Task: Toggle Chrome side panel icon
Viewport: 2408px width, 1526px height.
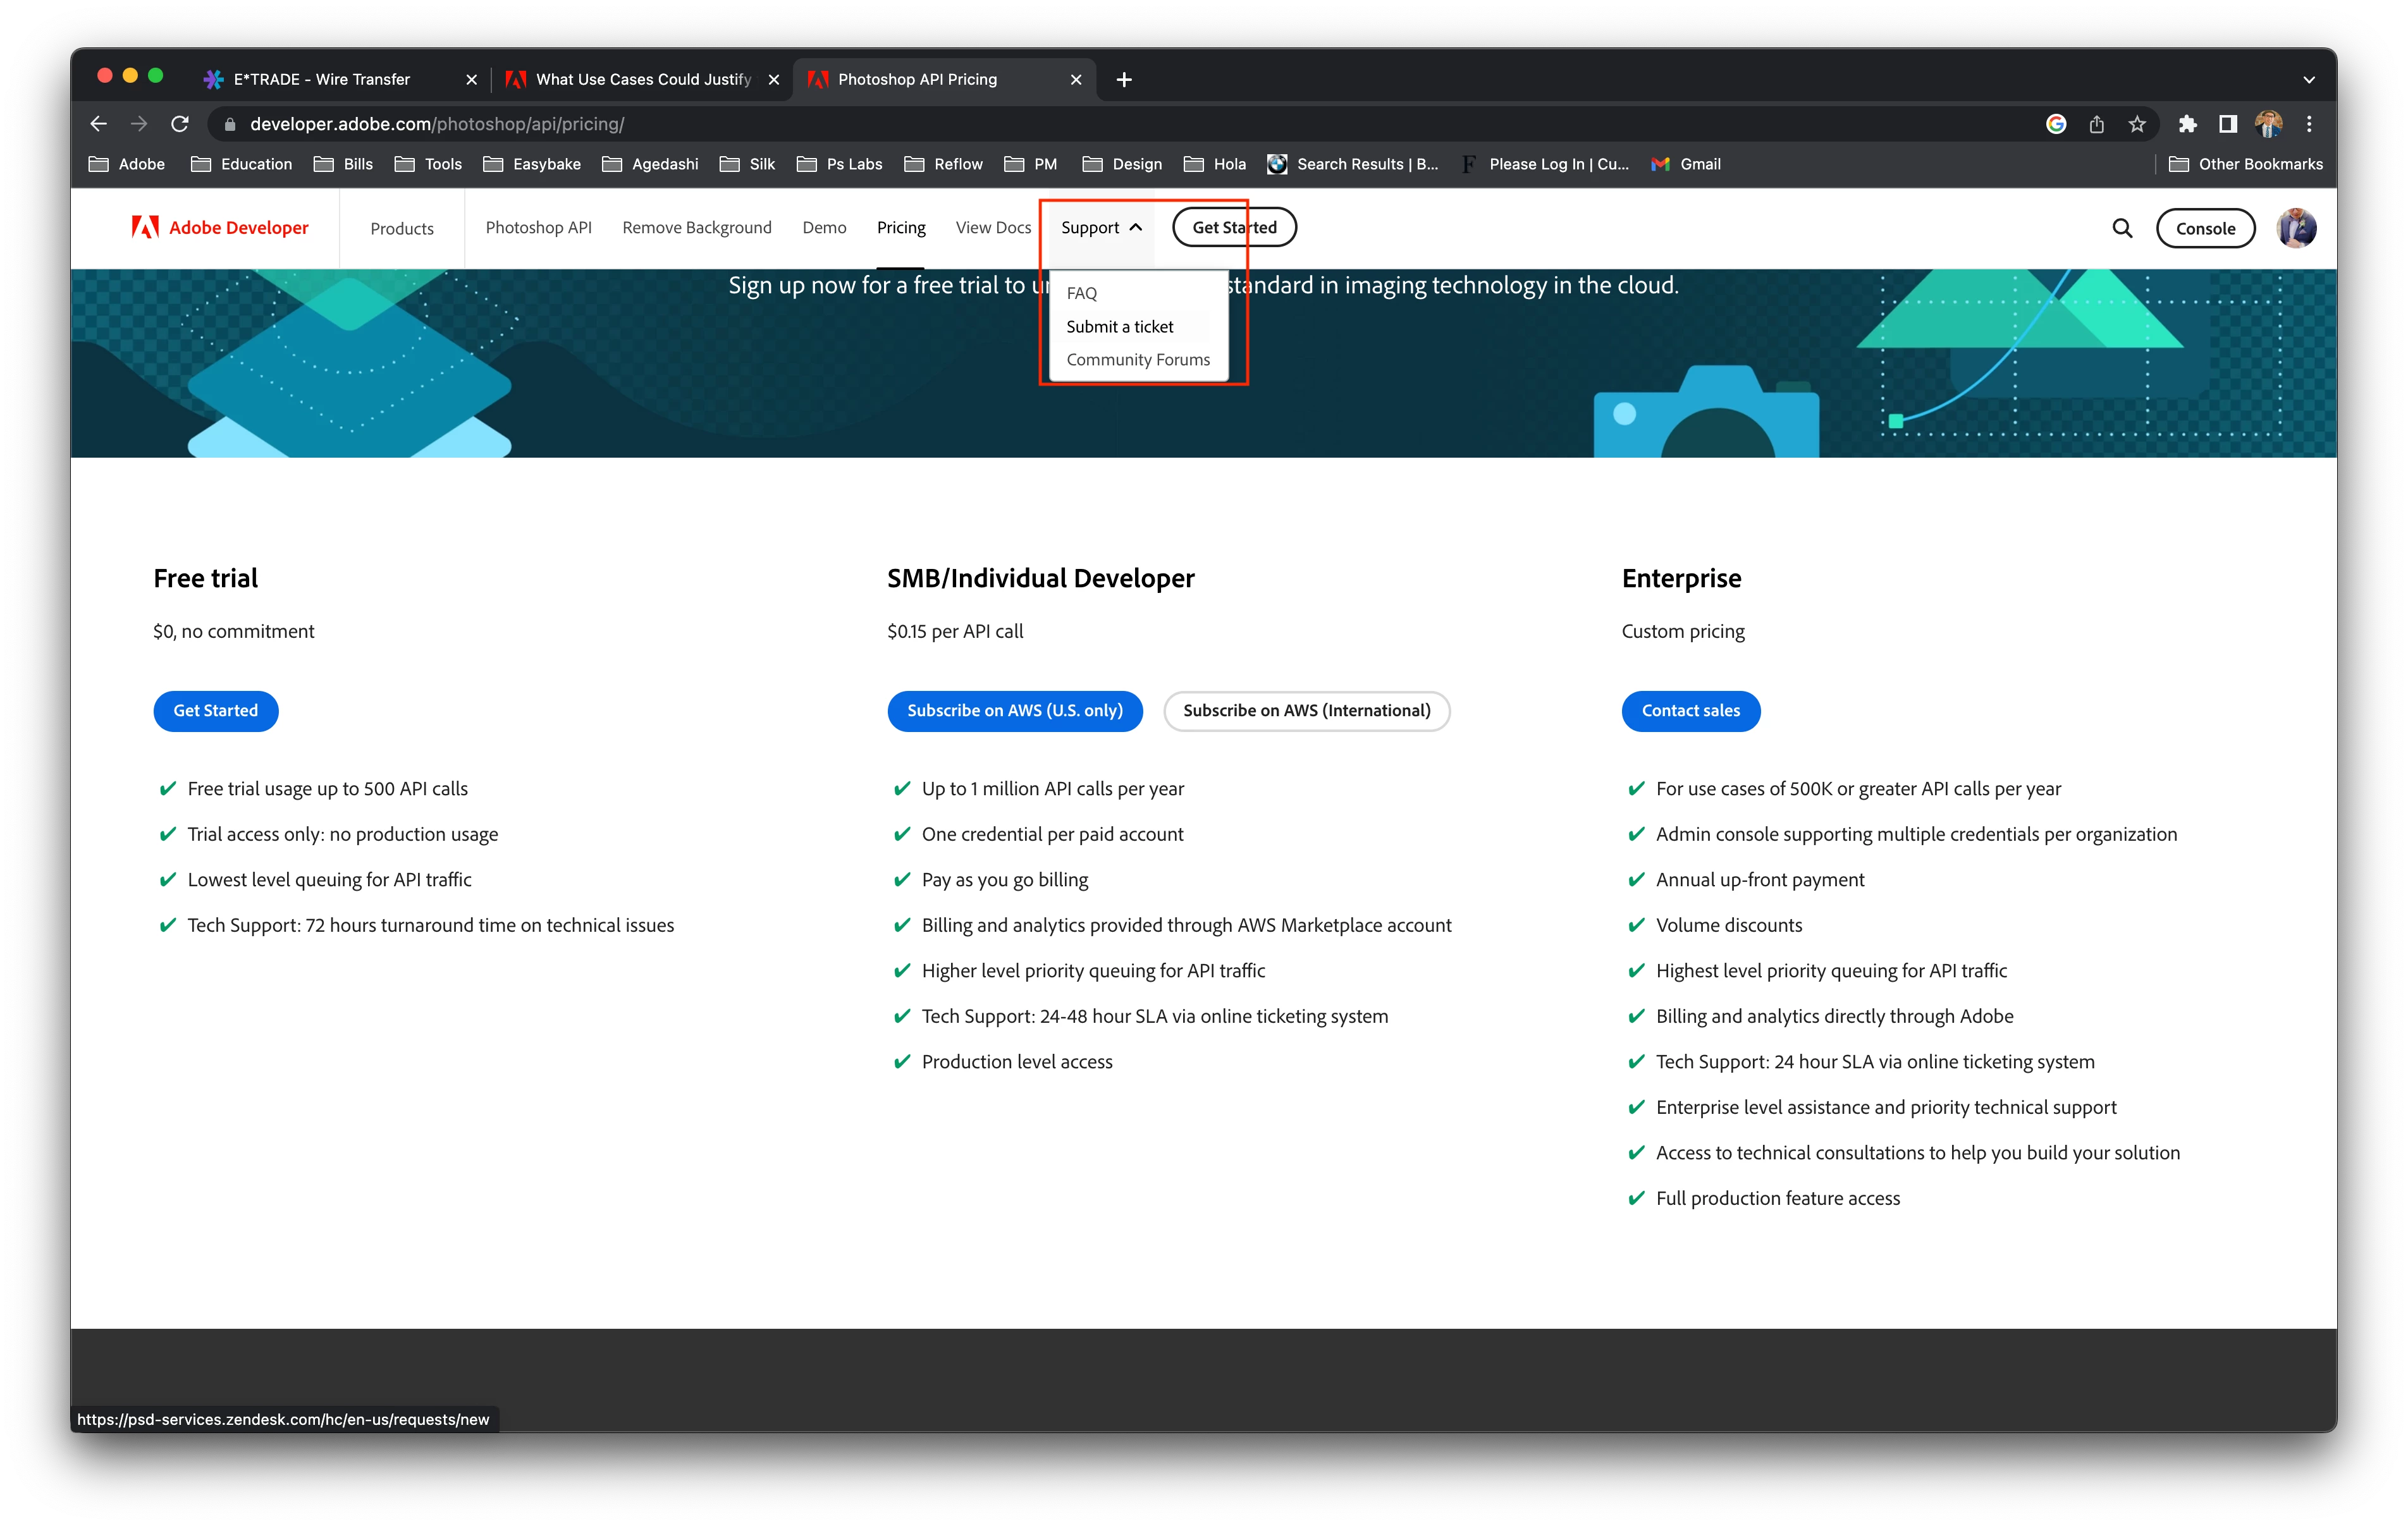Action: 2227,124
